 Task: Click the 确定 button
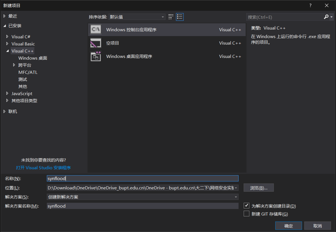pyautogui.click(x=288, y=225)
